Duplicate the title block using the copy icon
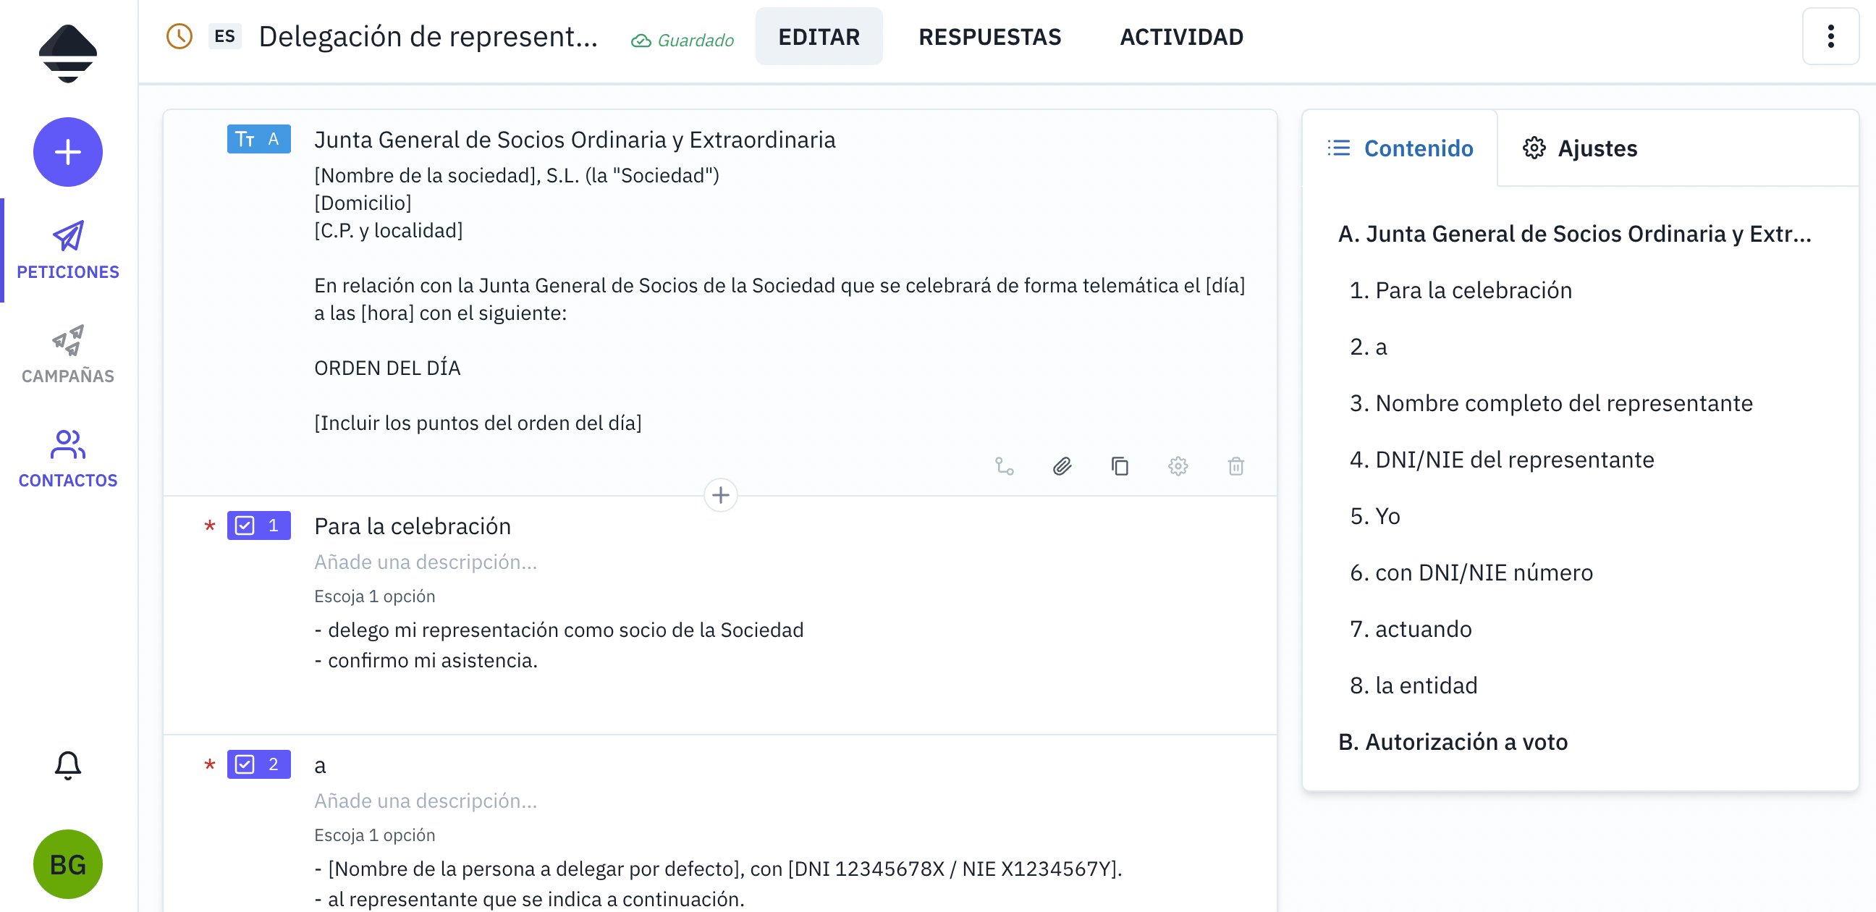 click(x=1120, y=466)
